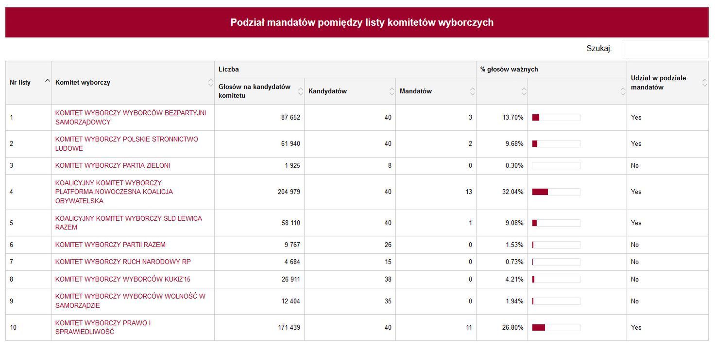Screen dimensions: 715x354
Task: Open Komitet Wyborczy Polskie Stronnictwo Ludowe
Action: point(126,143)
